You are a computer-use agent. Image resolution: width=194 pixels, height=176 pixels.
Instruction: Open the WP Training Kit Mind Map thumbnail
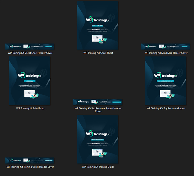[x=30, y=81]
